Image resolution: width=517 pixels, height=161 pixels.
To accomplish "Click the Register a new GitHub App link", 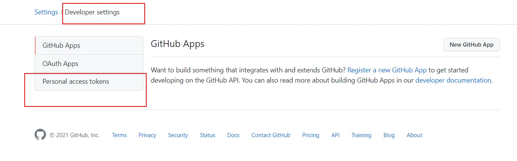I will [x=387, y=70].
